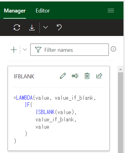Click the ISBLANK(value), line
The width and height of the screenshot is (125, 153).
56,112
